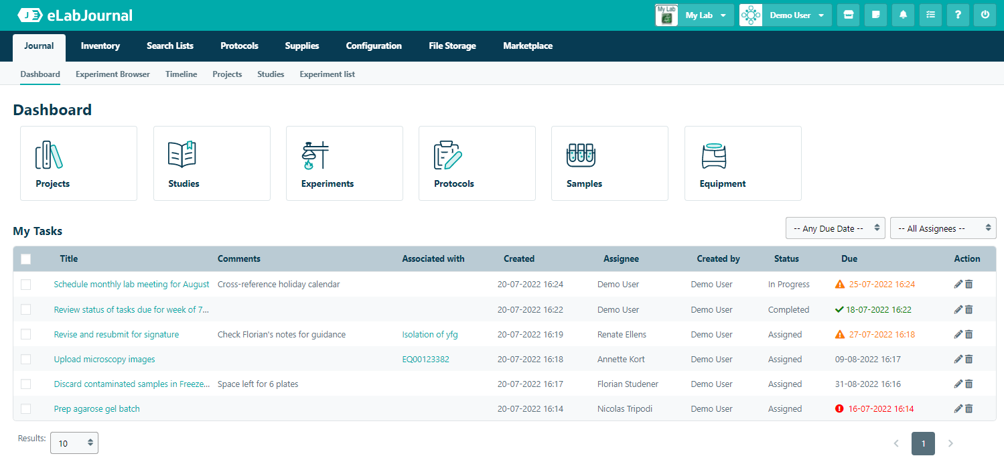Check the box next to 'Upload microscopy images'
The image size is (1004, 462).
tap(25, 359)
